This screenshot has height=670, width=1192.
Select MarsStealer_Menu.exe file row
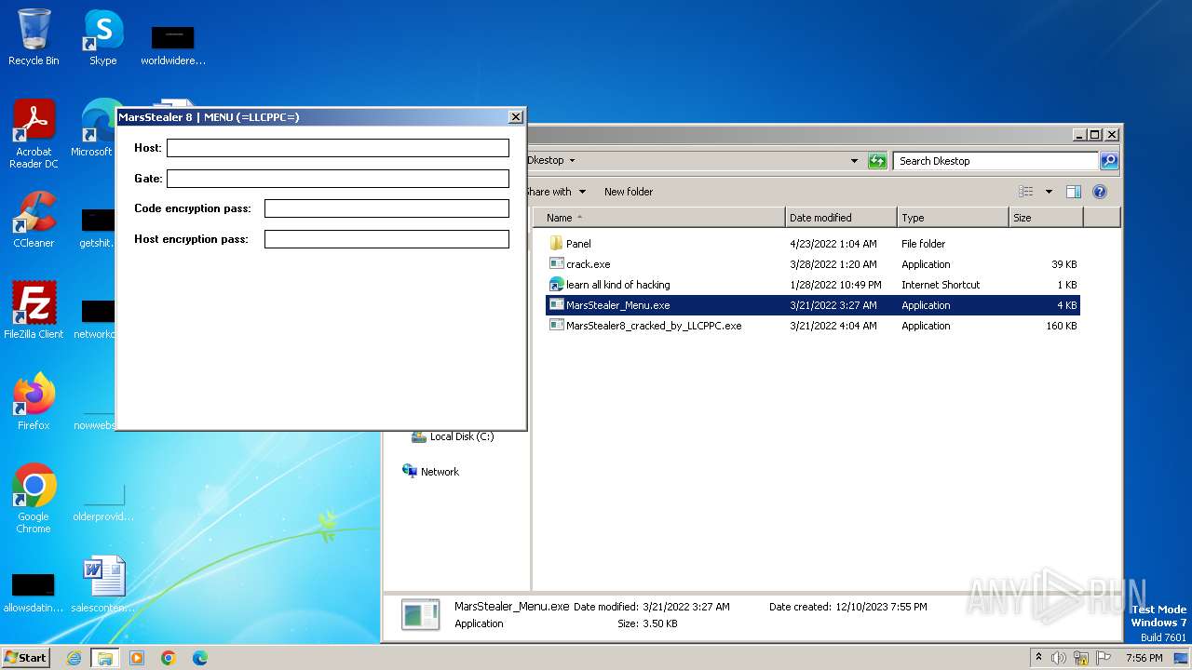[813, 305]
